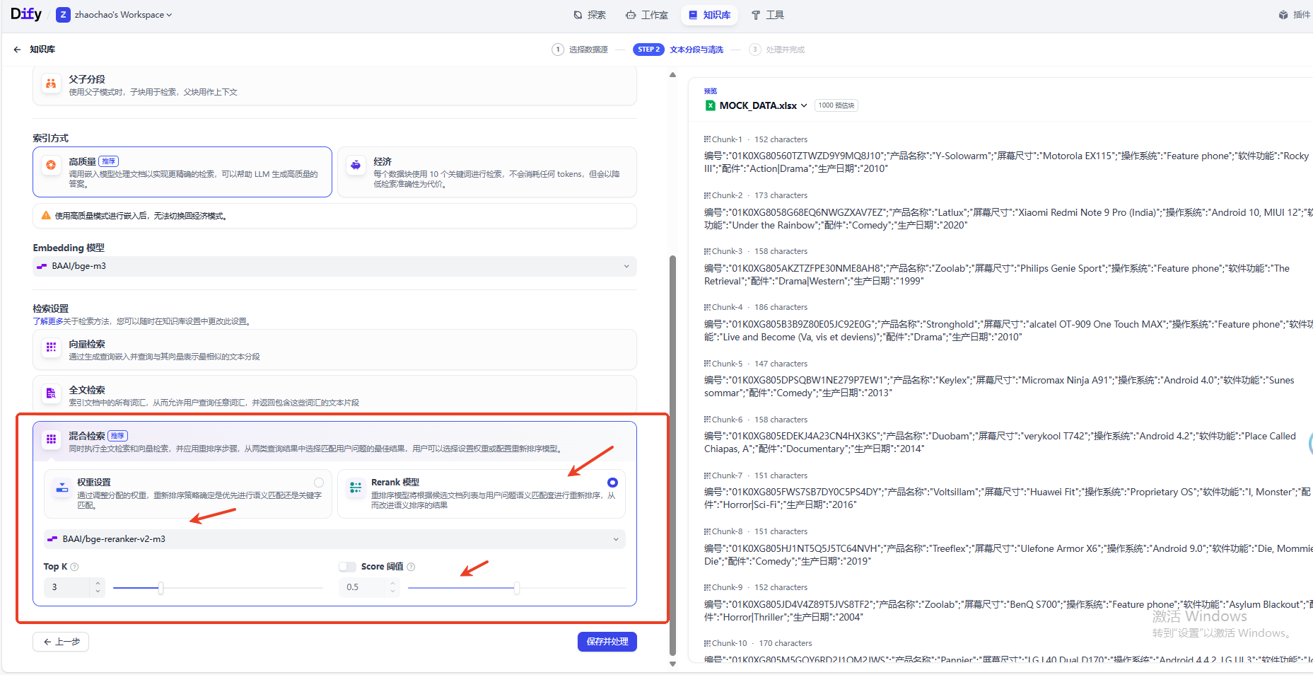The width and height of the screenshot is (1313, 675).
Task: Select the 权重设置 radio button
Action: (319, 483)
